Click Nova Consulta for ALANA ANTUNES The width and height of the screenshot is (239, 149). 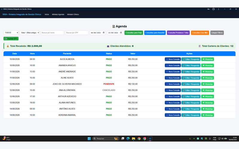173,103
